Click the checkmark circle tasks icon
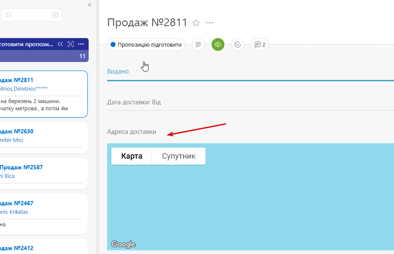The width and height of the screenshot is (394, 254). [x=237, y=44]
